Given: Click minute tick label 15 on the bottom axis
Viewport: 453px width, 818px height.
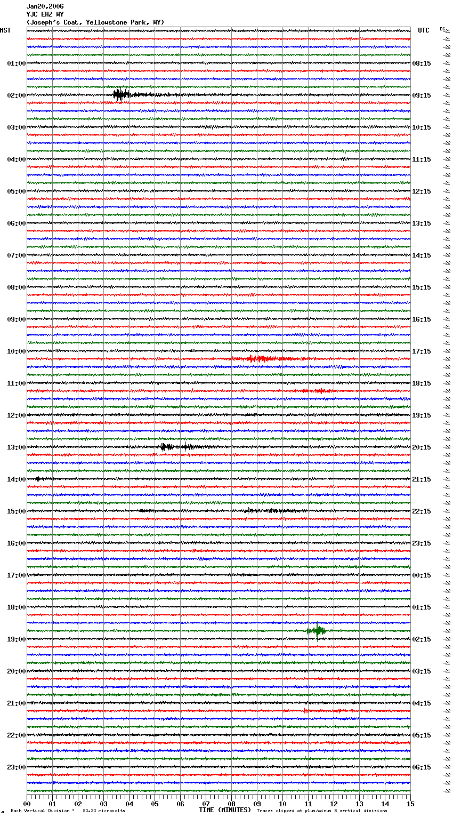Looking at the screenshot, I should 410,804.
